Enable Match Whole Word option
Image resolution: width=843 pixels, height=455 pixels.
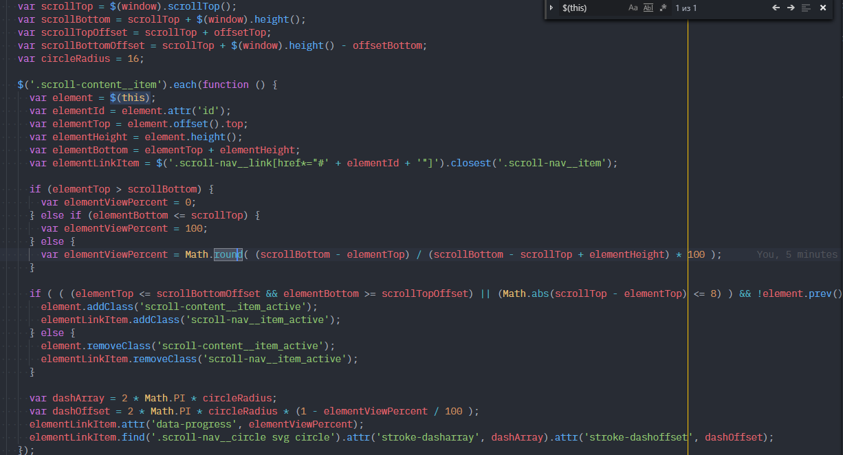point(648,8)
